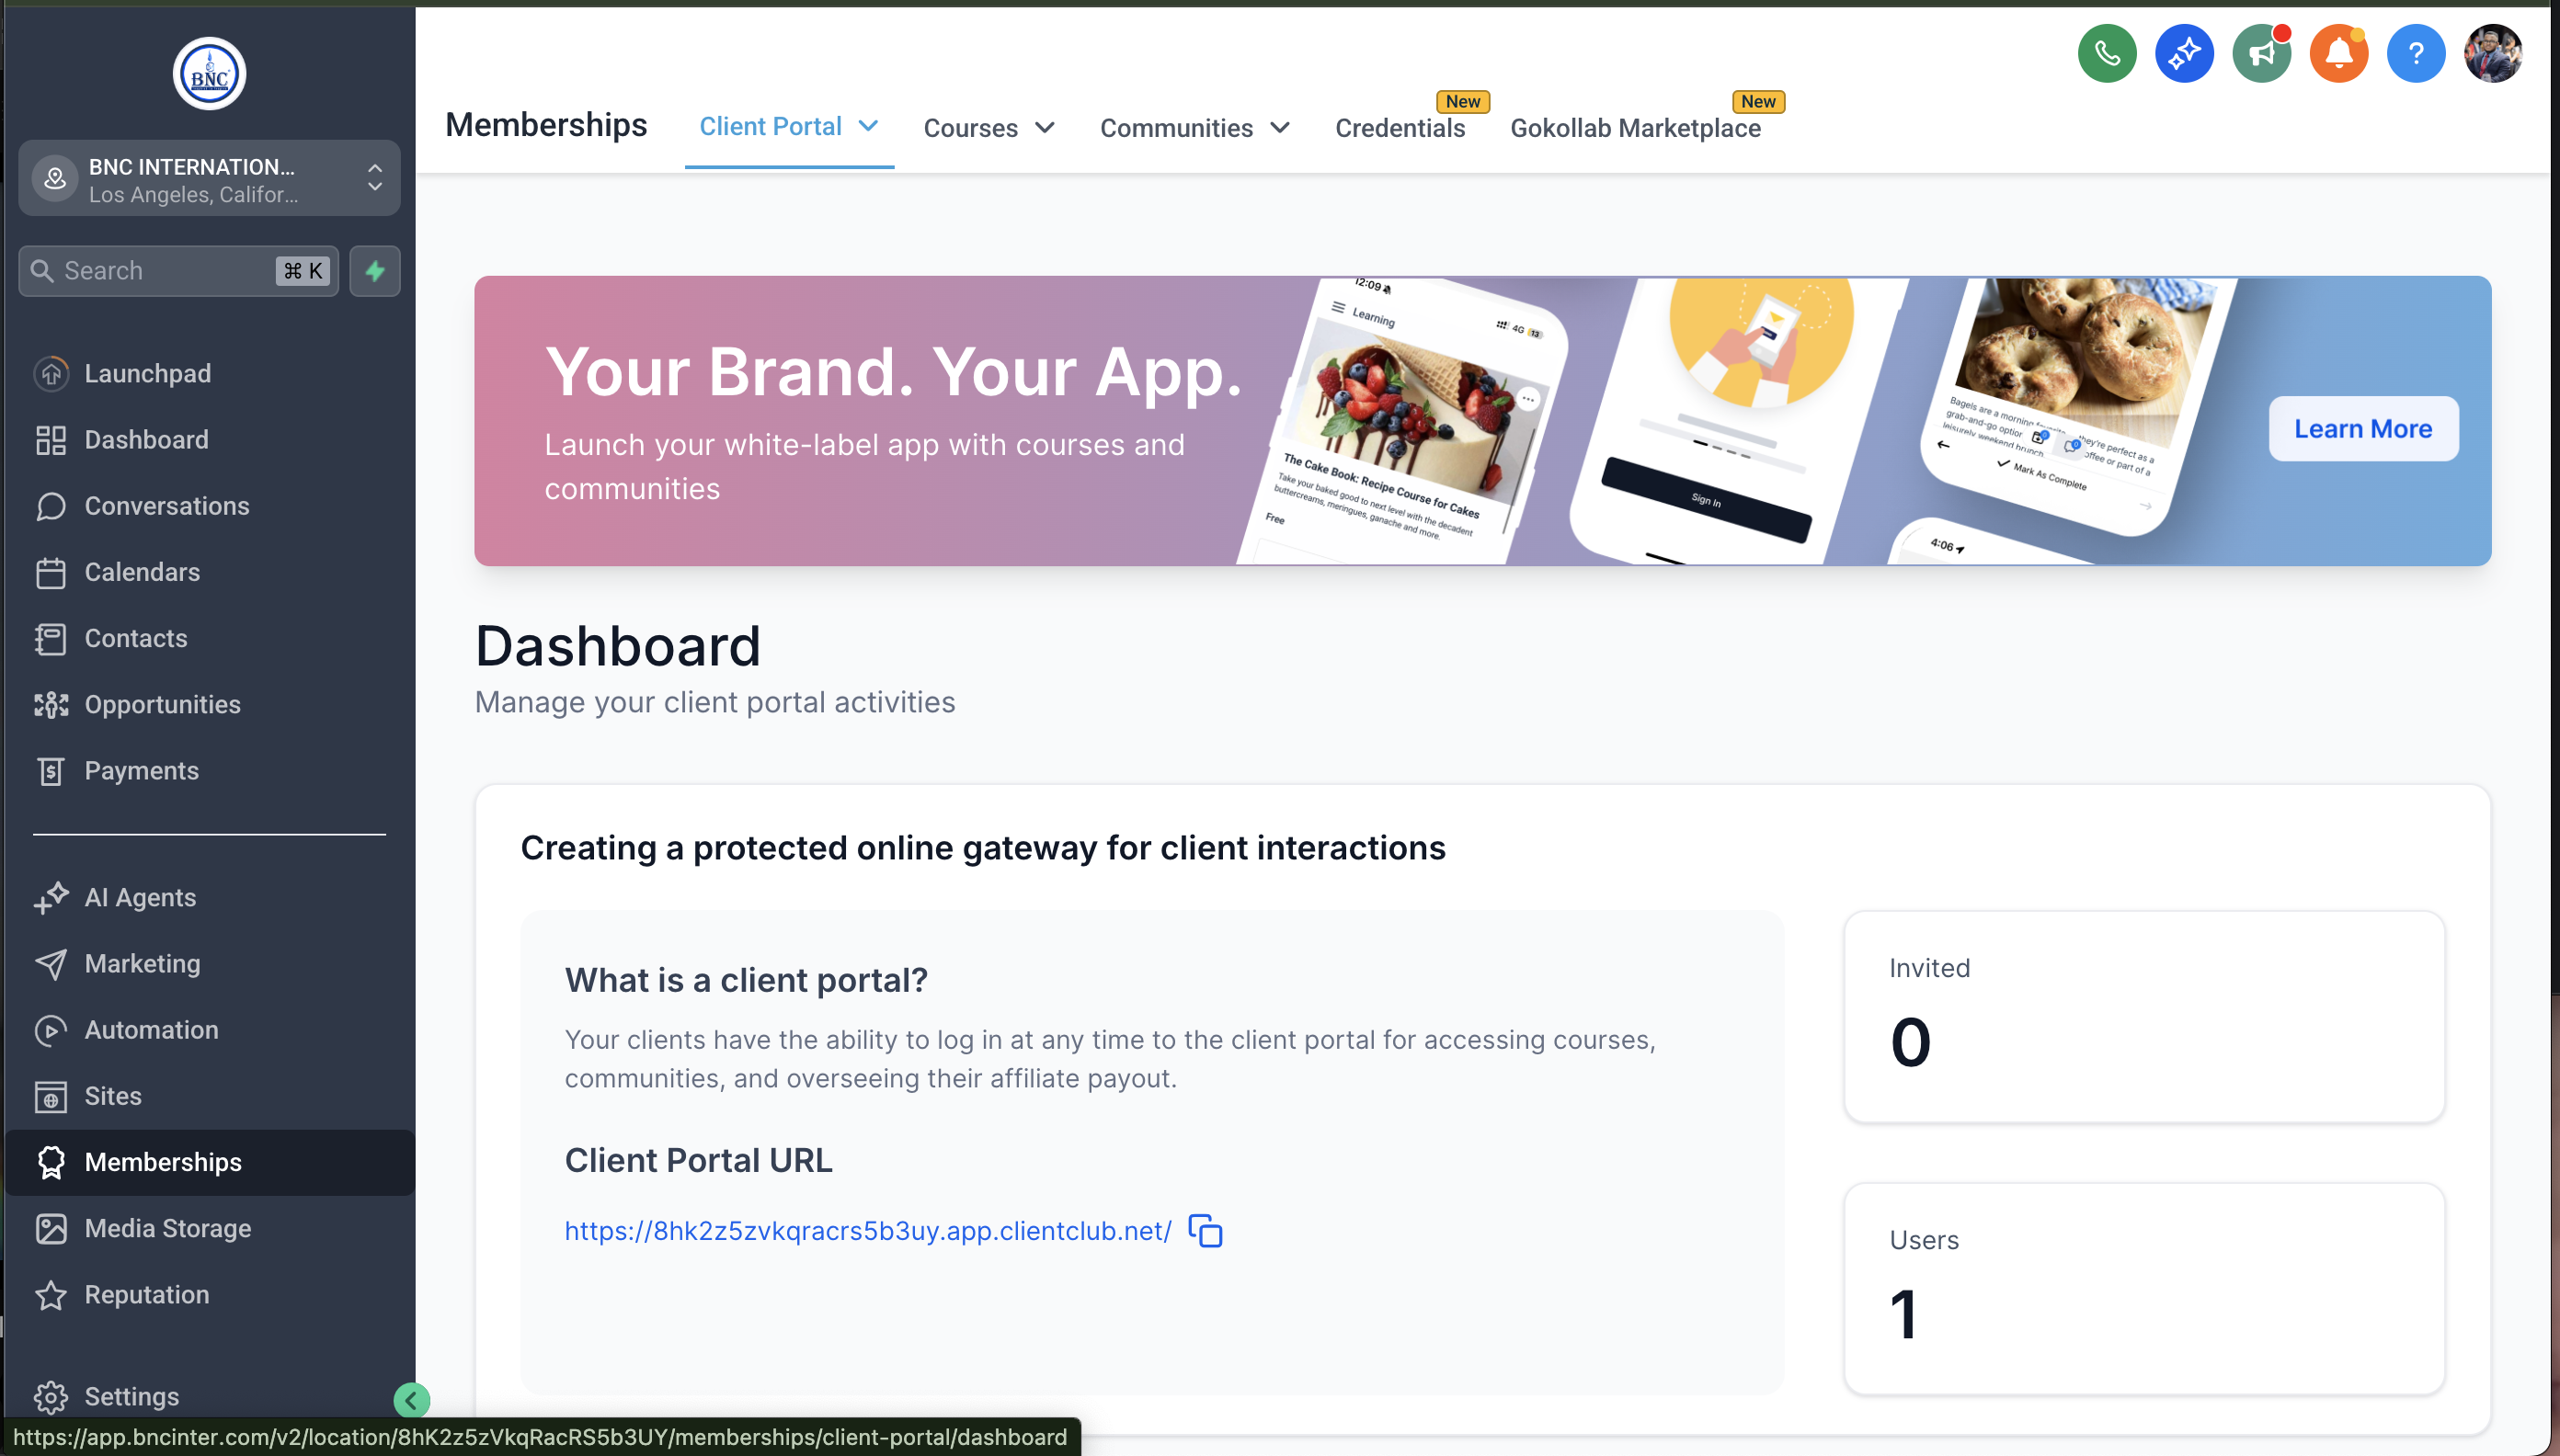Click the blue question mark help icon
The width and height of the screenshot is (2560, 1456).
point(2416,53)
